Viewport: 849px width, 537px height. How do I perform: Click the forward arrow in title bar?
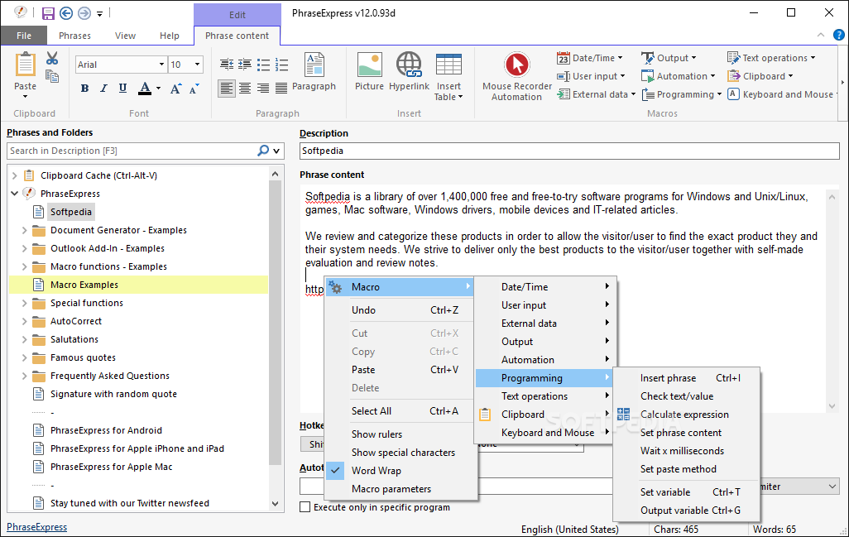click(x=84, y=13)
